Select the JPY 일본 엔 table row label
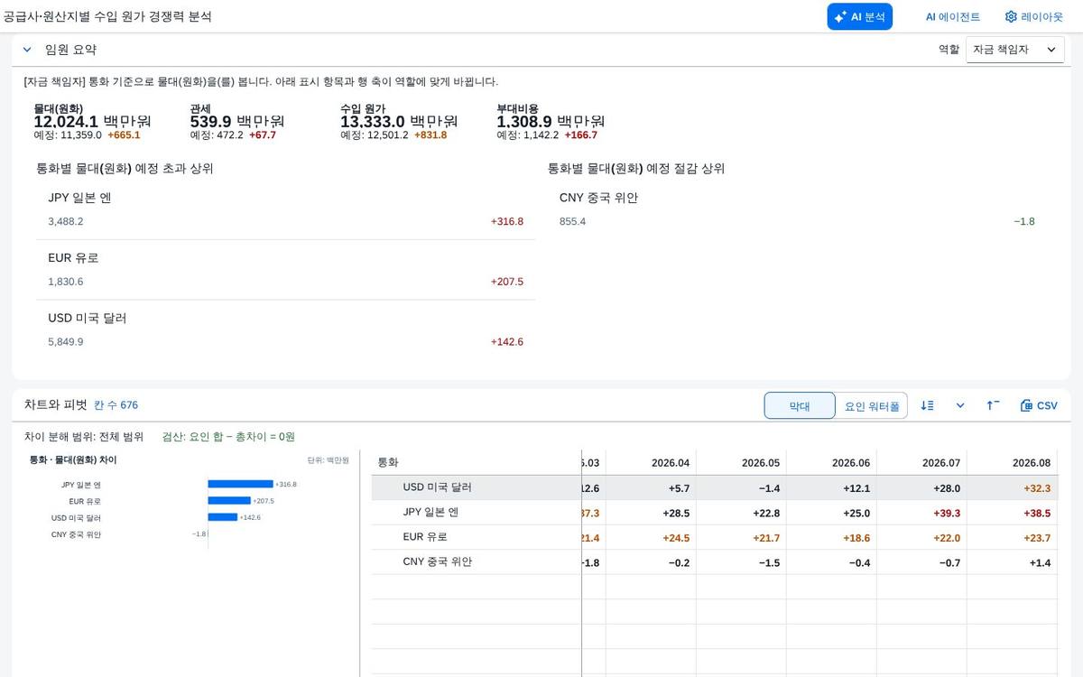Image resolution: width=1083 pixels, height=677 pixels. [x=430, y=512]
